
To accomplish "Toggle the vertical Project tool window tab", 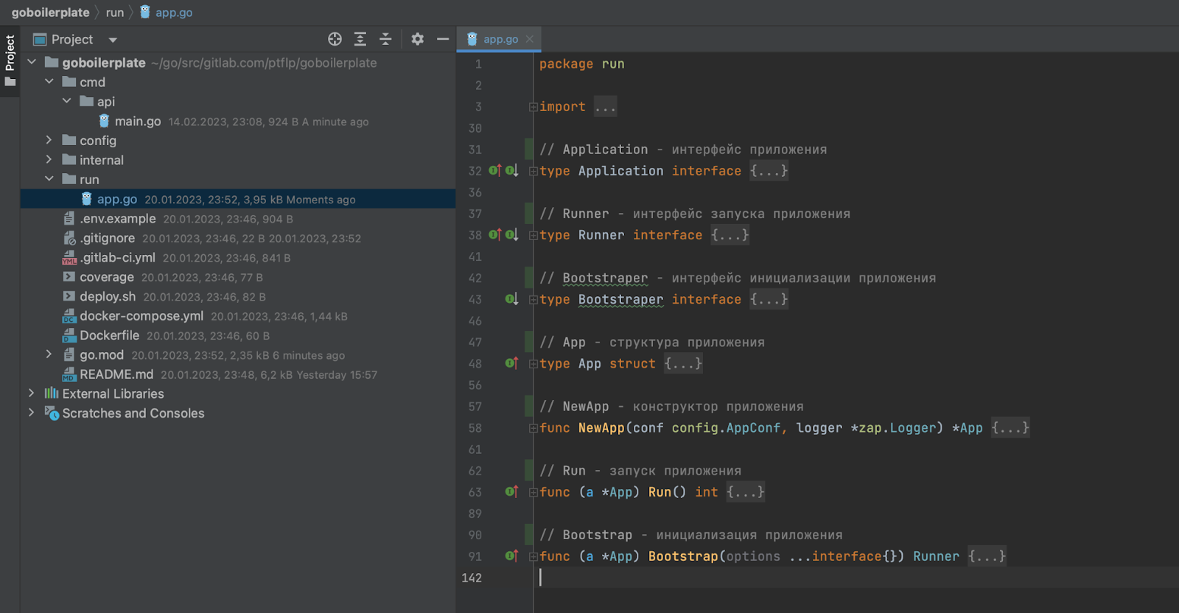I will point(10,53).
